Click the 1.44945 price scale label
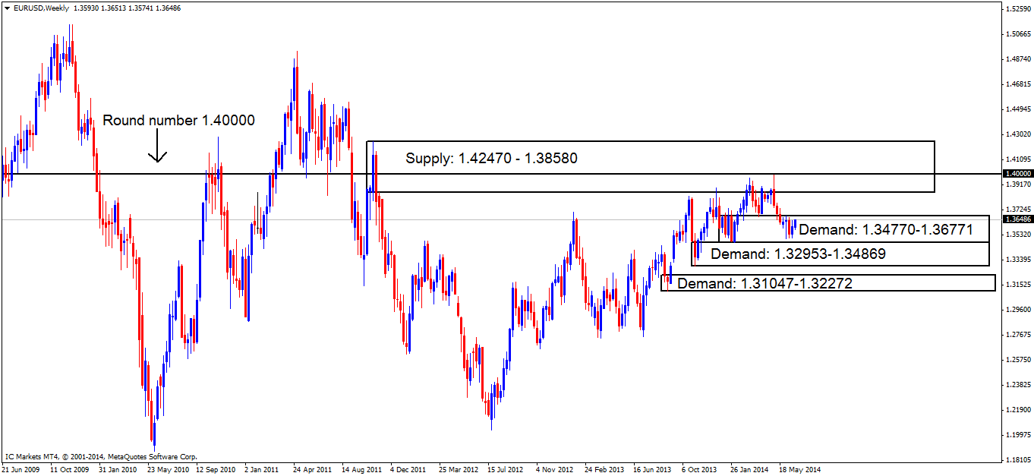Viewport: 1034px width, 476px height. (x=1017, y=109)
